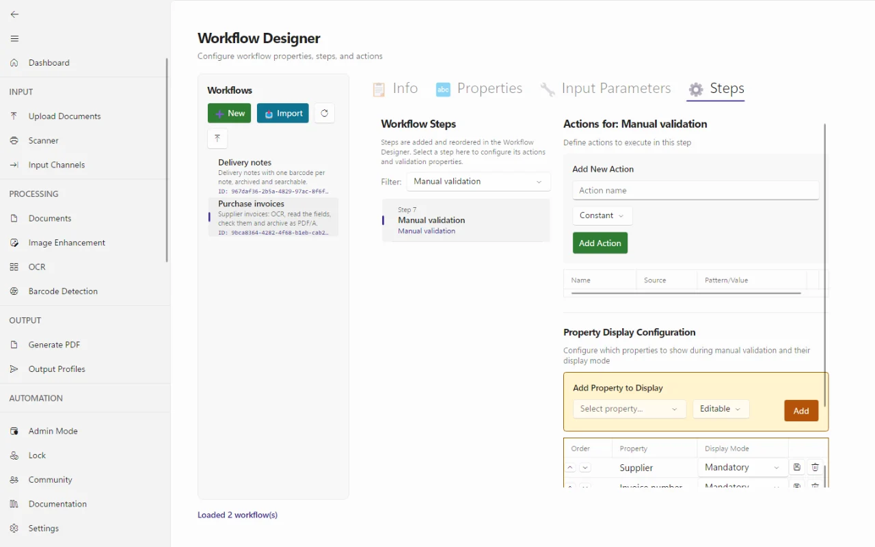Click the back arrow icon

pyautogui.click(x=14, y=14)
